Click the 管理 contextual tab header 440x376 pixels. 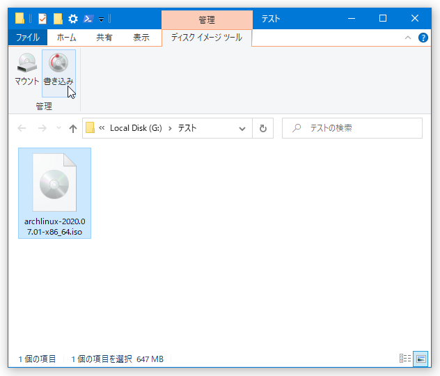[x=207, y=19]
